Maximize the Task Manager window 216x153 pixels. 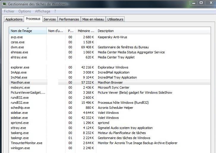(201, 3)
